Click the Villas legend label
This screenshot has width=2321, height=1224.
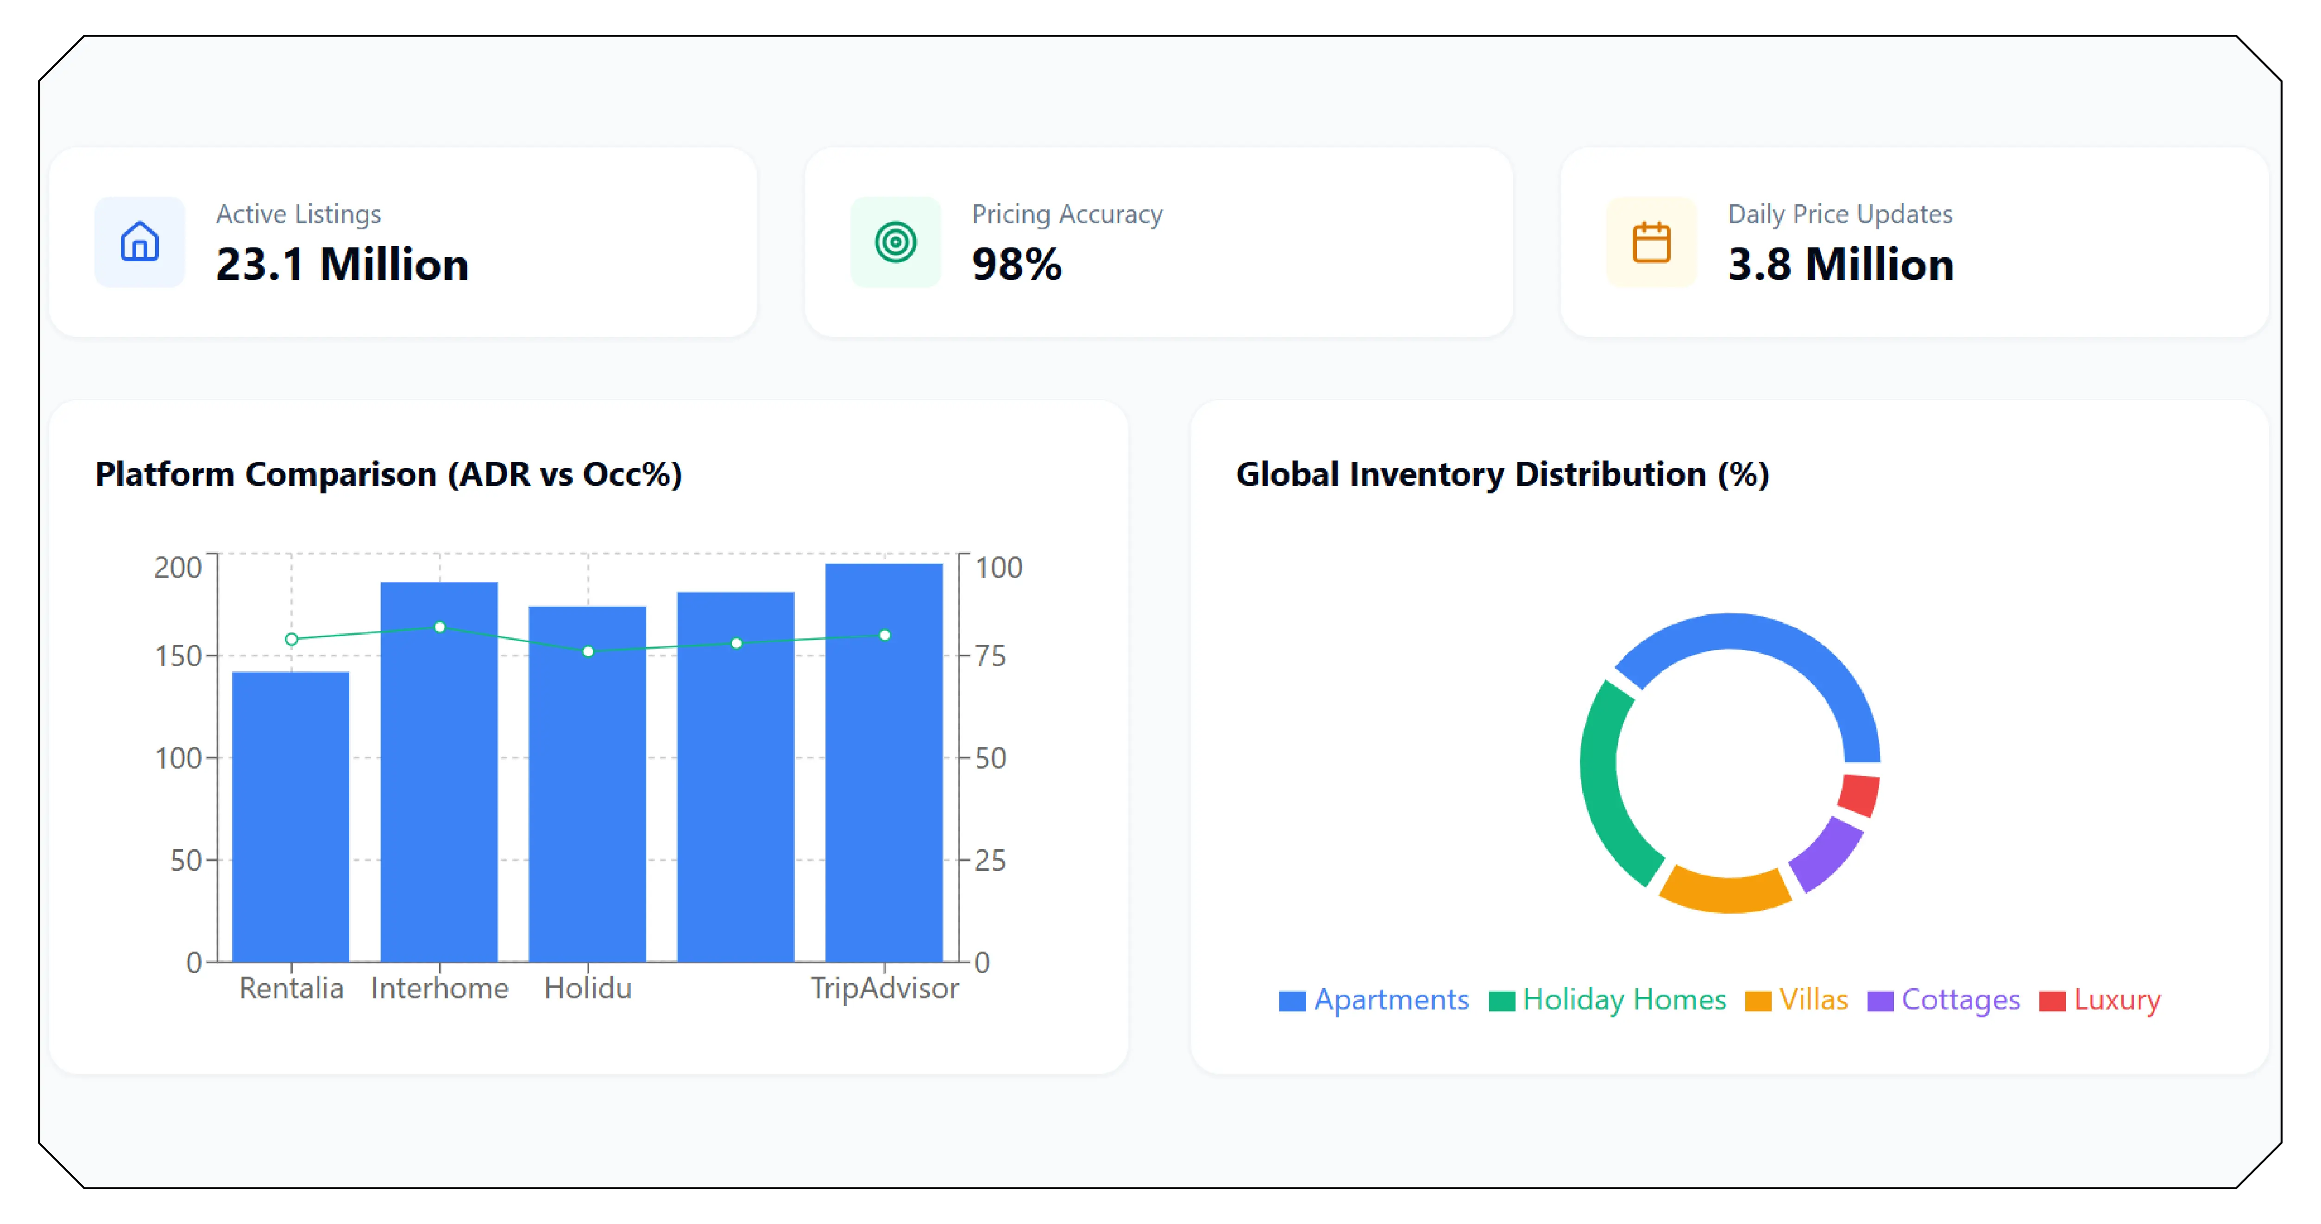(x=1814, y=1001)
